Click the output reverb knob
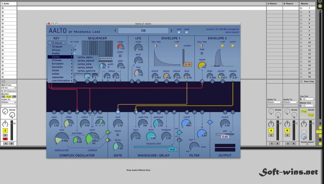 click(x=225, y=123)
